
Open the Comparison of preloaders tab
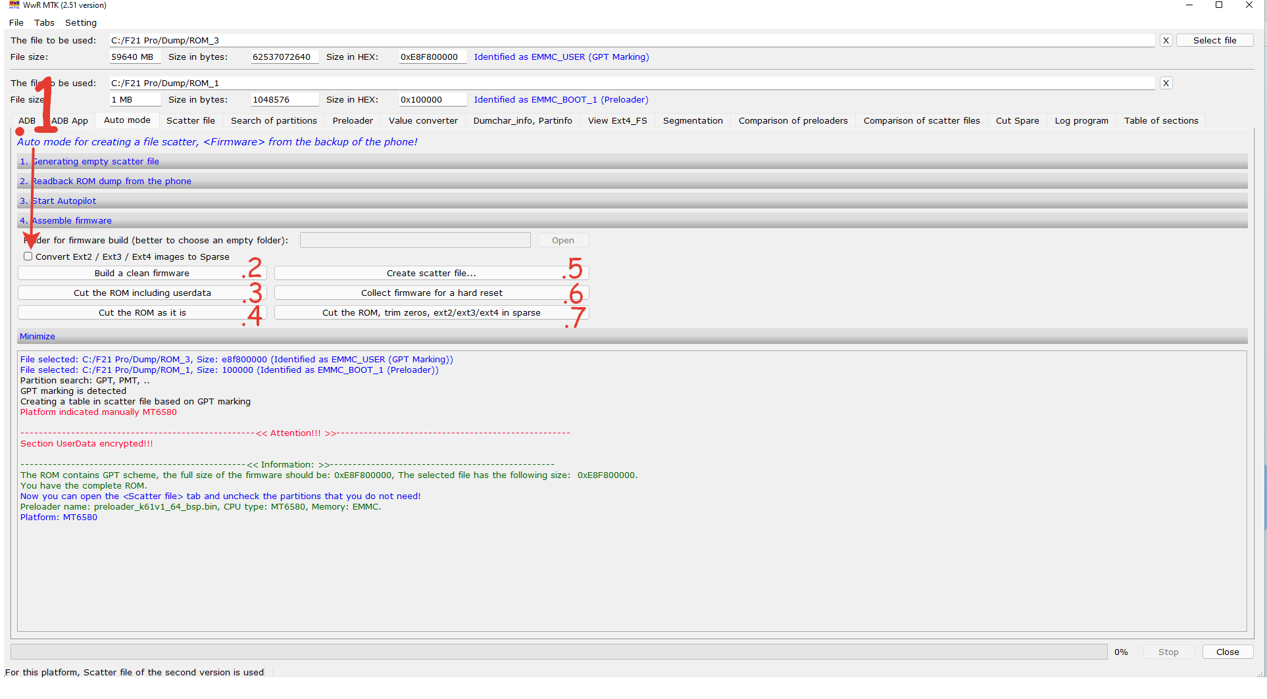(793, 120)
